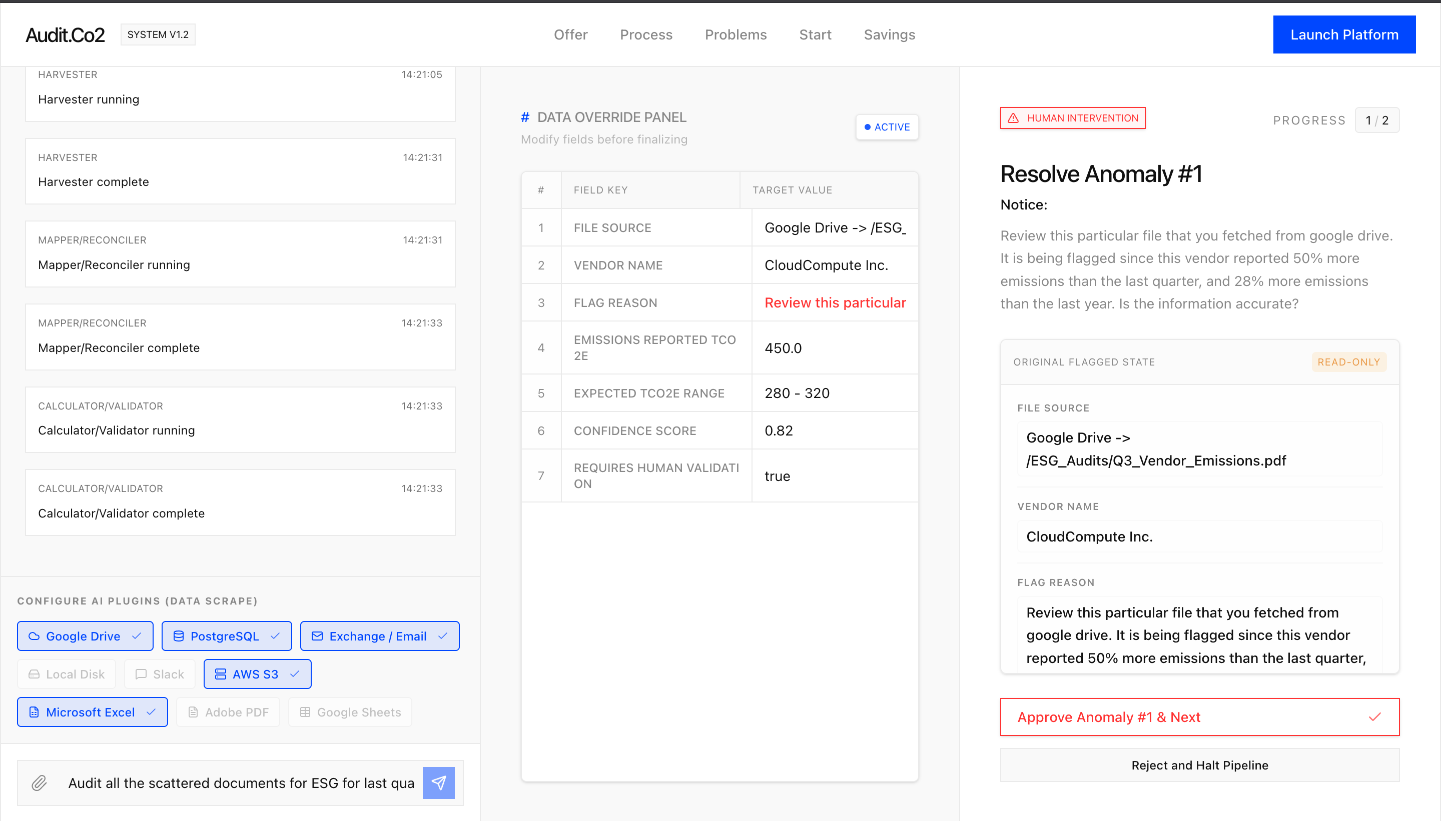
Task: Edit the Emissions Reported 450.0 value
Action: (835, 348)
